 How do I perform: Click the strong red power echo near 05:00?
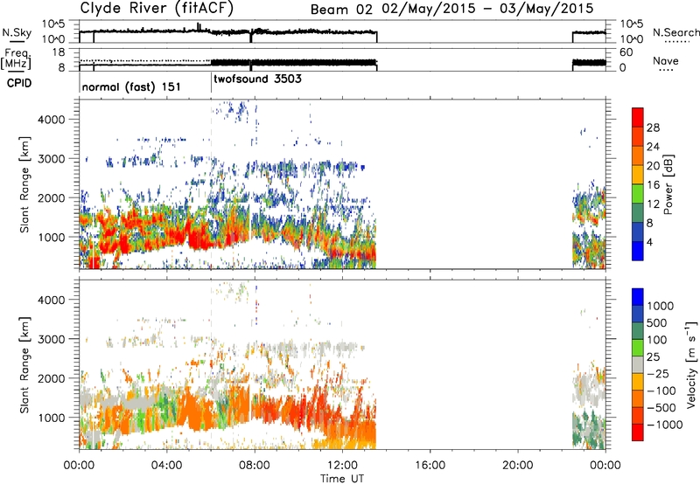[199, 236]
